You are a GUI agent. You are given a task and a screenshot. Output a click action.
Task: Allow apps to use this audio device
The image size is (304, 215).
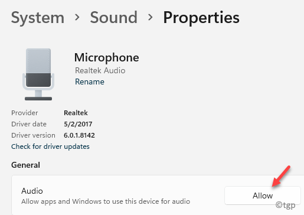tap(263, 196)
